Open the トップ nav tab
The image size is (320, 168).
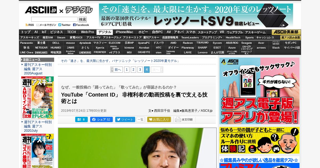(26, 32)
